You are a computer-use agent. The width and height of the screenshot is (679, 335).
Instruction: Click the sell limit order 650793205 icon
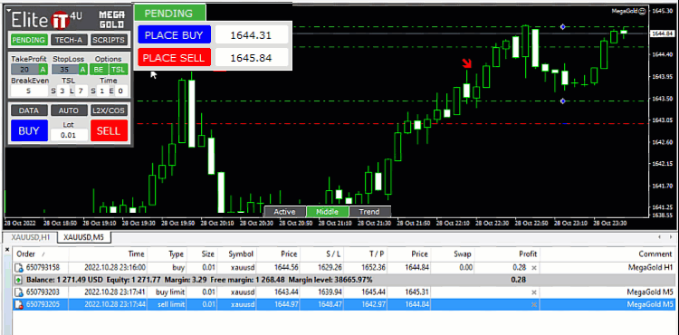19,305
